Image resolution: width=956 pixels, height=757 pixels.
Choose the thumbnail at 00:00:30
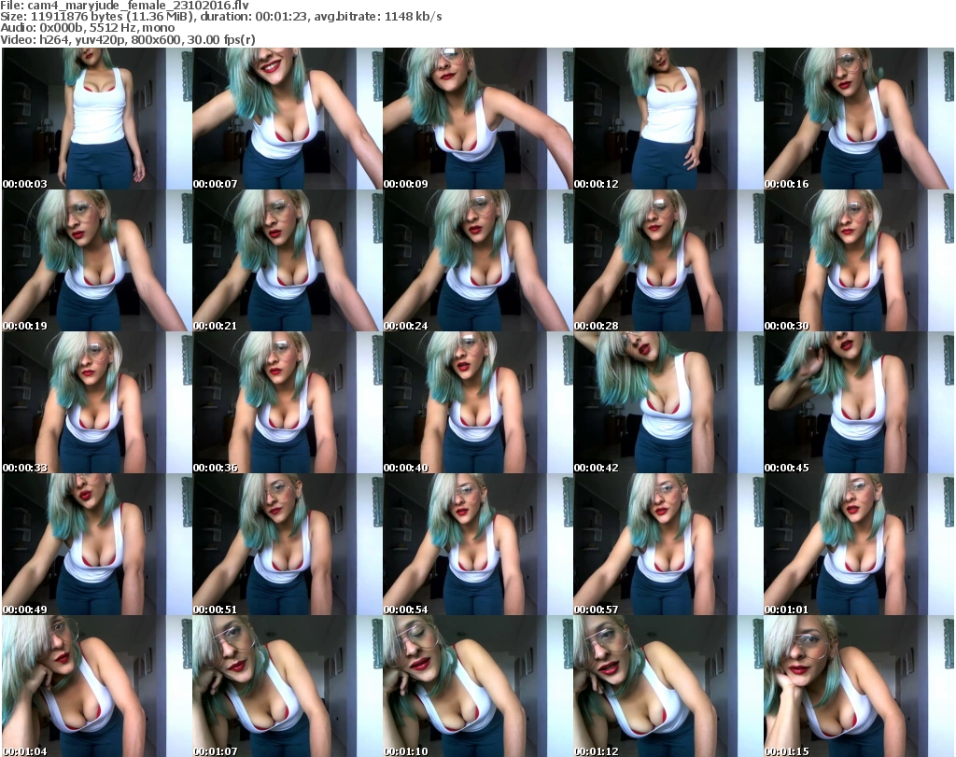point(858,260)
